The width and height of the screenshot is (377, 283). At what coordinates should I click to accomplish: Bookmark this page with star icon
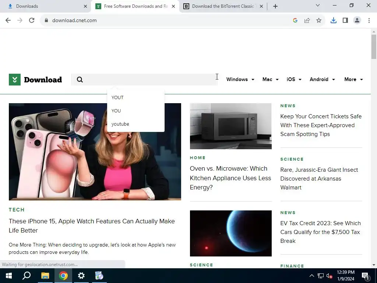(x=319, y=21)
